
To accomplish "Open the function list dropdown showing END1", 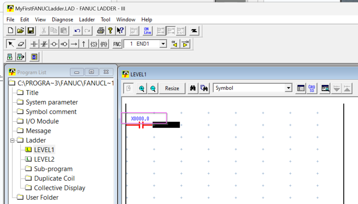I will pyautogui.click(x=163, y=44).
